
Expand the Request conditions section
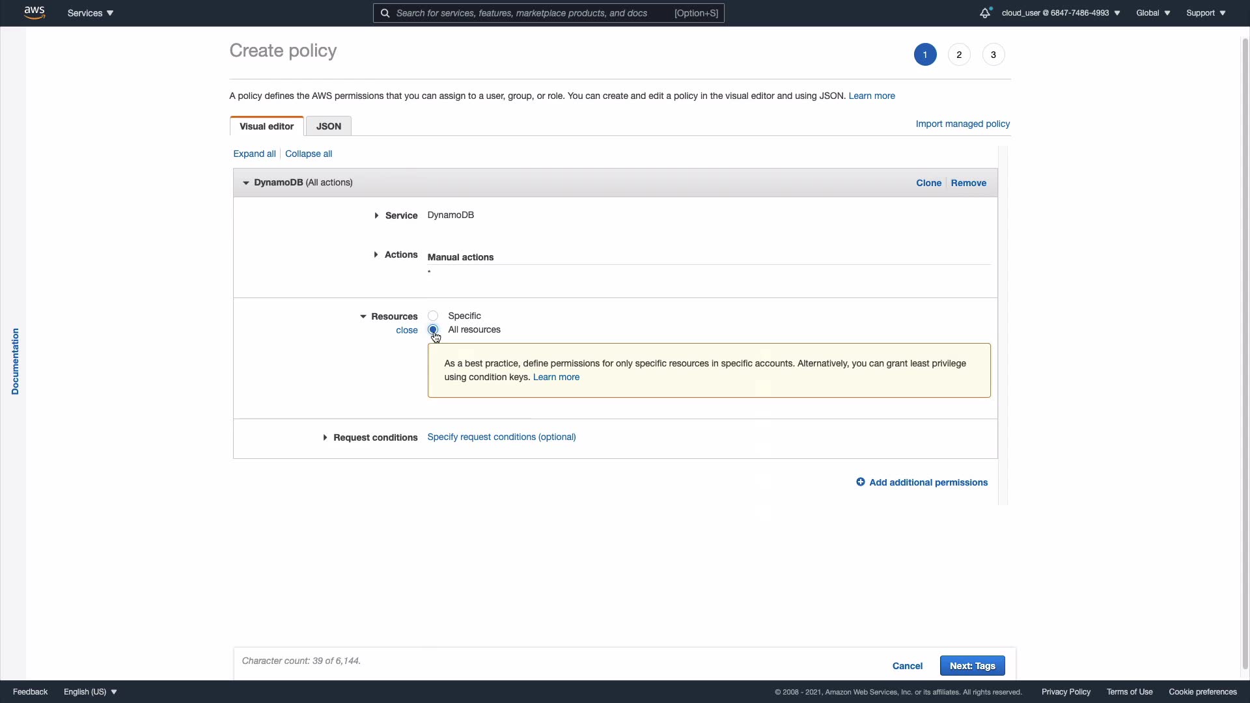[325, 437]
